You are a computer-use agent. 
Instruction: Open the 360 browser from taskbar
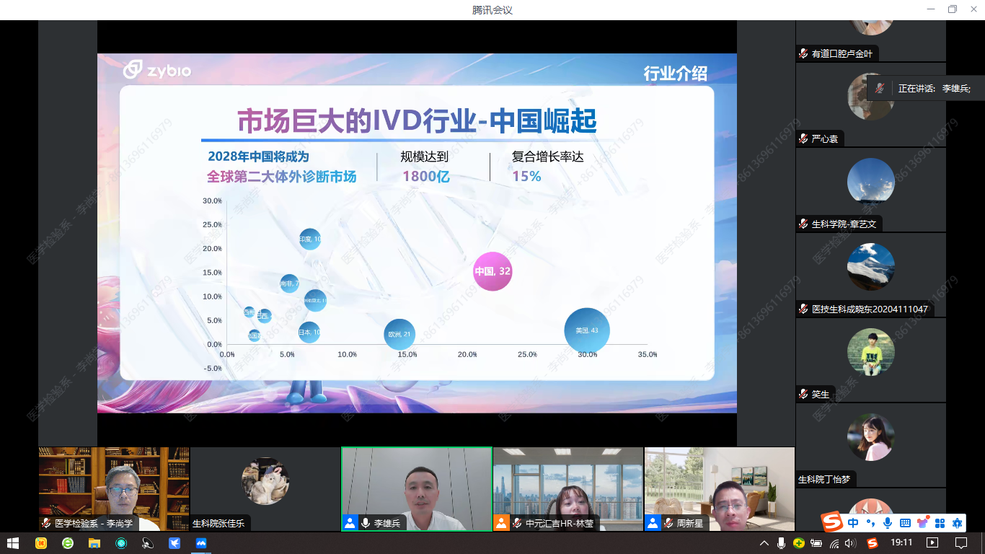click(x=67, y=543)
